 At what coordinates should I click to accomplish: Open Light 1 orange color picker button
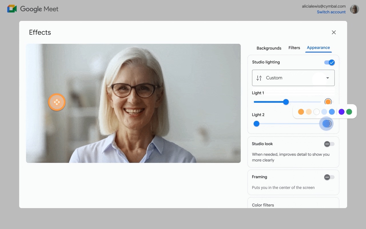point(328,102)
